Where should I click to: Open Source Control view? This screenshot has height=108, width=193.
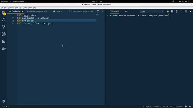pyautogui.click(x=4, y=27)
